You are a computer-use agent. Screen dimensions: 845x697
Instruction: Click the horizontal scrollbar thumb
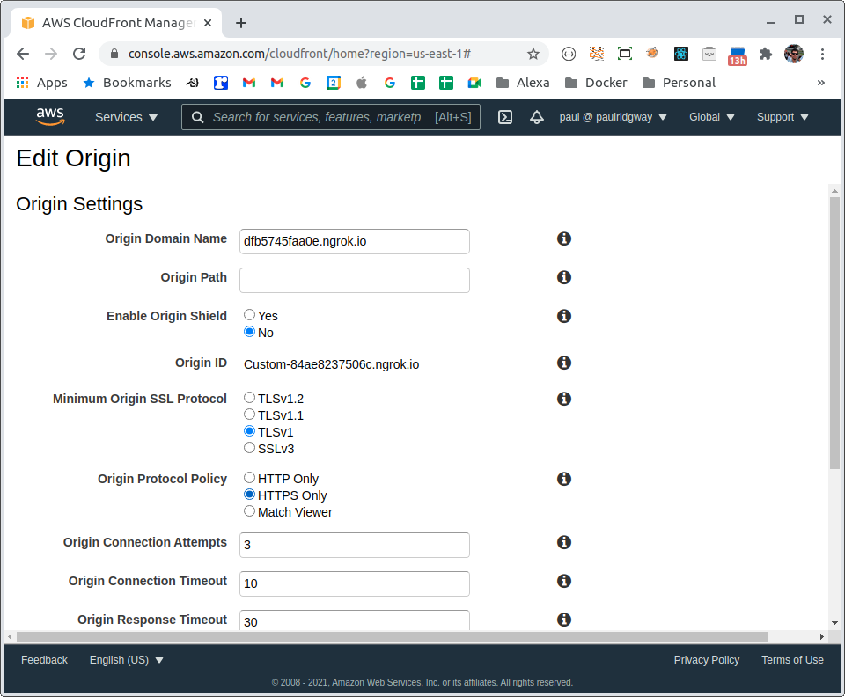393,636
